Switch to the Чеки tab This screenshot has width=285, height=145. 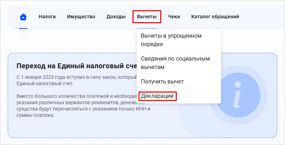pyautogui.click(x=174, y=17)
